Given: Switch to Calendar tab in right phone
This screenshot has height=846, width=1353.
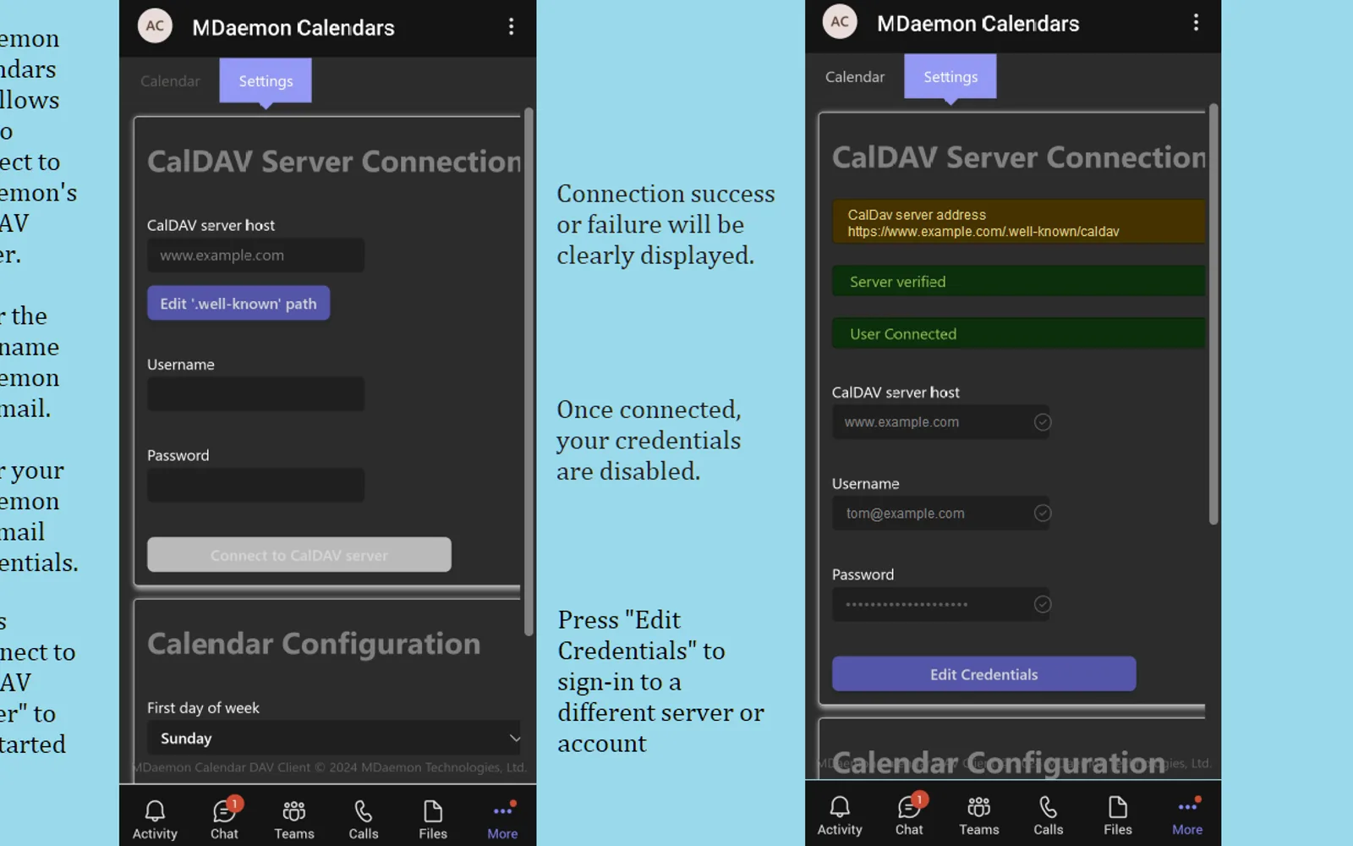Looking at the screenshot, I should click(x=855, y=77).
